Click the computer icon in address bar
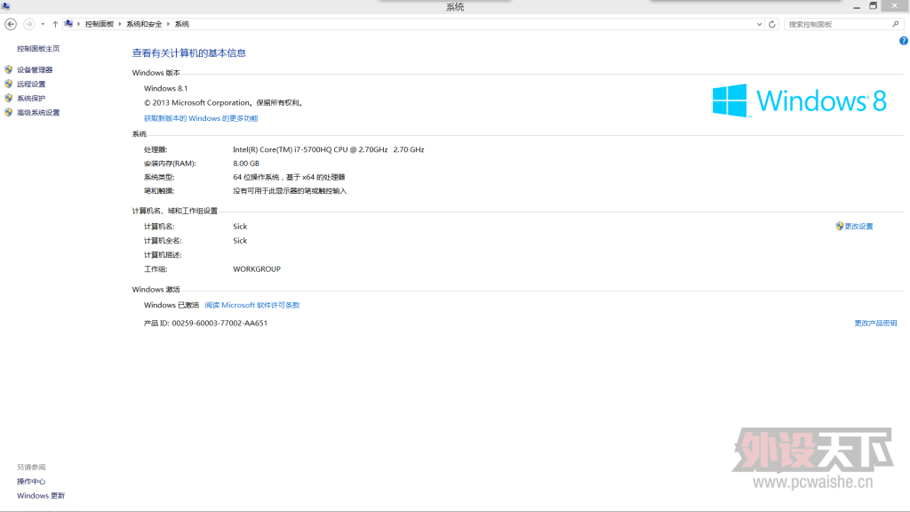Image resolution: width=910 pixels, height=512 pixels. pos(68,24)
